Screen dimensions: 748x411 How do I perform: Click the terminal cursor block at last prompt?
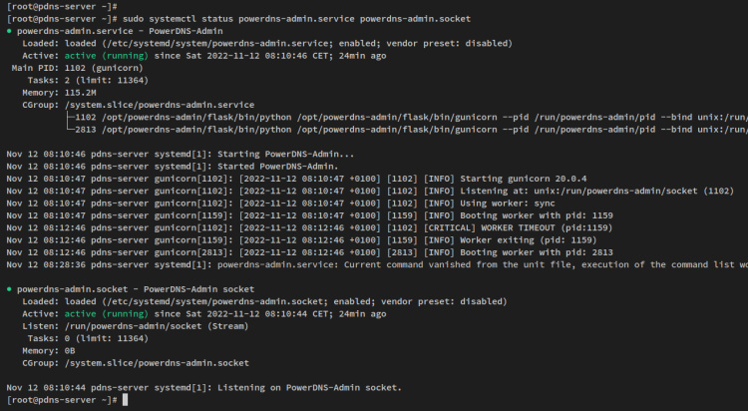125,400
